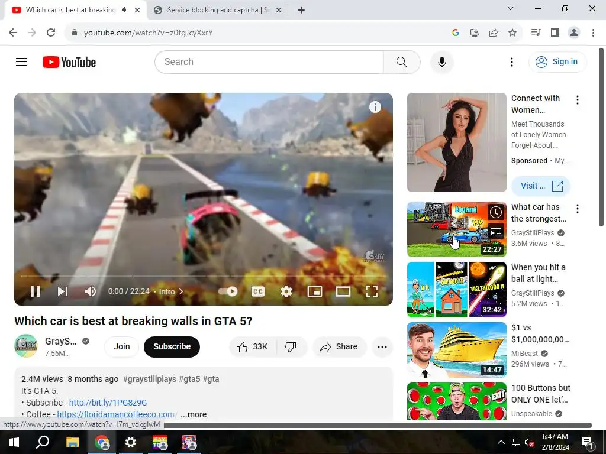
Task: Click the video progress bar
Action: pos(204,277)
